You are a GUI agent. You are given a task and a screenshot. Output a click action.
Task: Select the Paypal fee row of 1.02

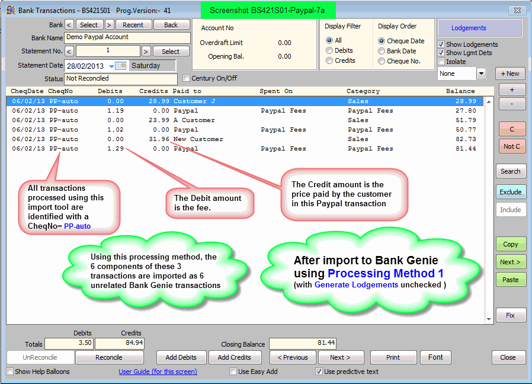tap(245, 129)
